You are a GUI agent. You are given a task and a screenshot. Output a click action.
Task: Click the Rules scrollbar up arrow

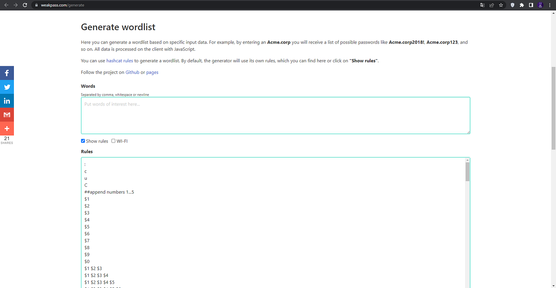point(467,159)
